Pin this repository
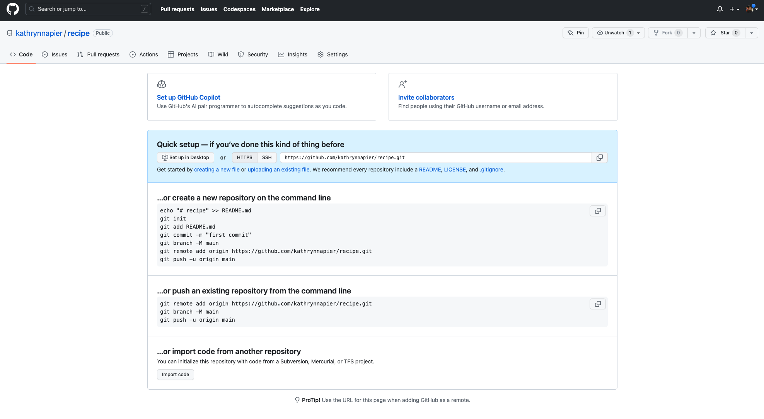 (x=575, y=33)
